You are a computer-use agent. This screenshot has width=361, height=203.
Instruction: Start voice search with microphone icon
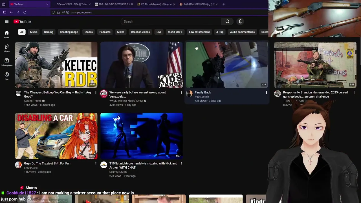pos(240,21)
